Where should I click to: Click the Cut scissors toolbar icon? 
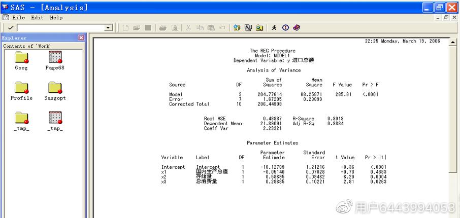coord(189,28)
